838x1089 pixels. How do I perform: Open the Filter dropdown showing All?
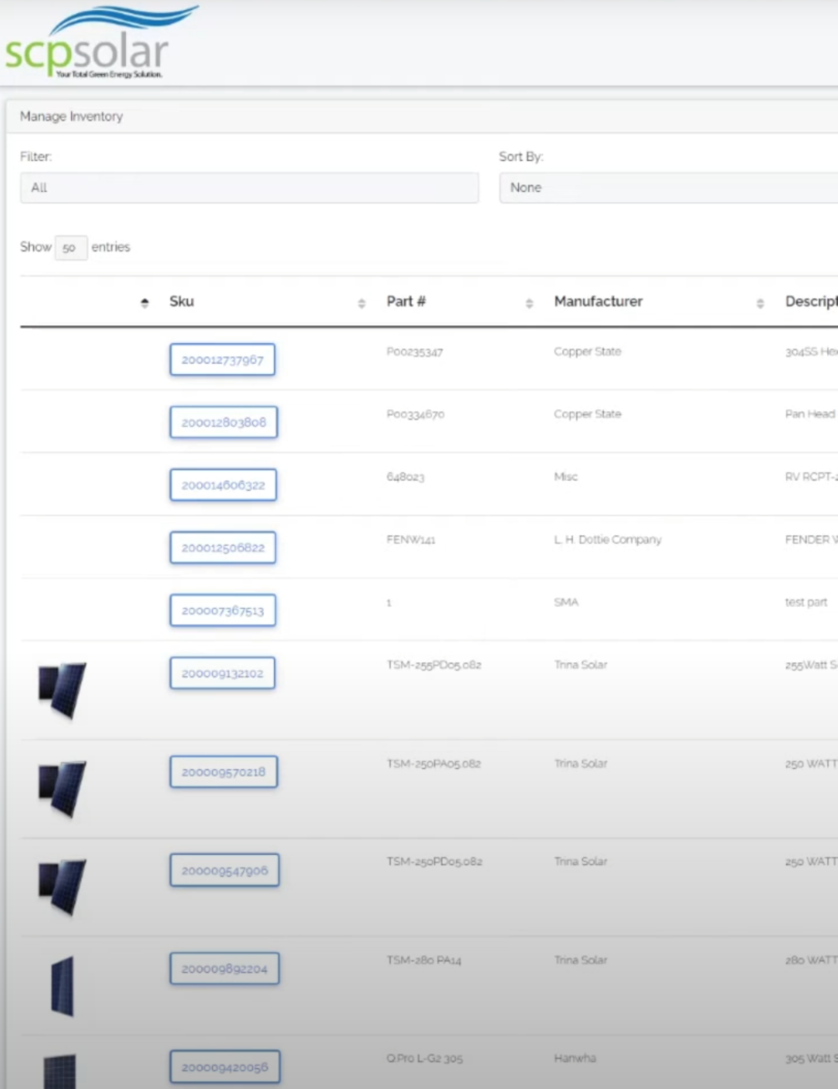click(x=249, y=188)
